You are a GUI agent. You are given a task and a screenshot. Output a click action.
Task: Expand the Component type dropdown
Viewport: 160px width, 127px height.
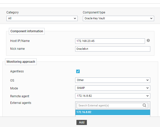(118, 18)
